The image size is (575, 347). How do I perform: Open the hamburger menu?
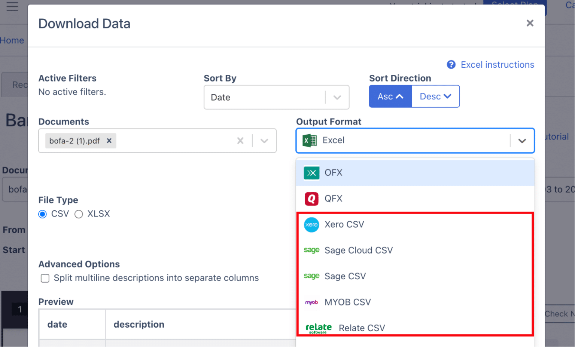(x=13, y=6)
